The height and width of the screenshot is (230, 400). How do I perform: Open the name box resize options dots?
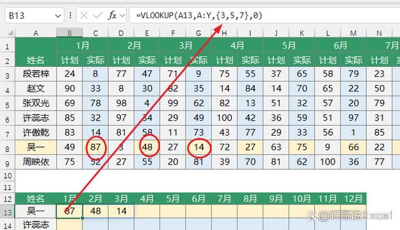[70, 16]
